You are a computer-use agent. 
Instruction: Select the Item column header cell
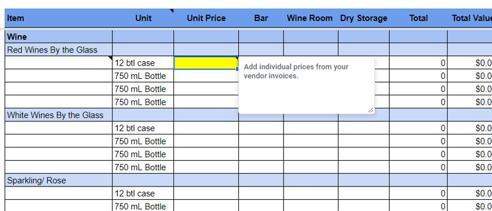(59, 18)
